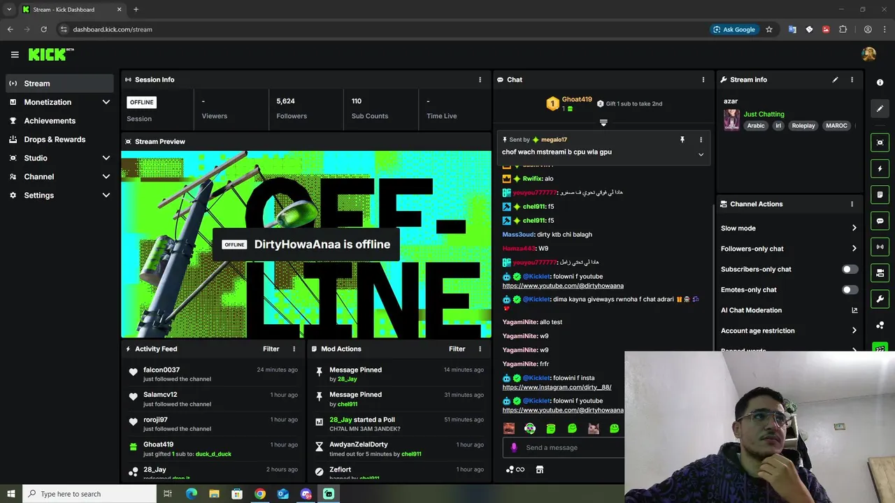Edit stream info with pencil icon
The height and width of the screenshot is (503, 895).
click(x=835, y=80)
